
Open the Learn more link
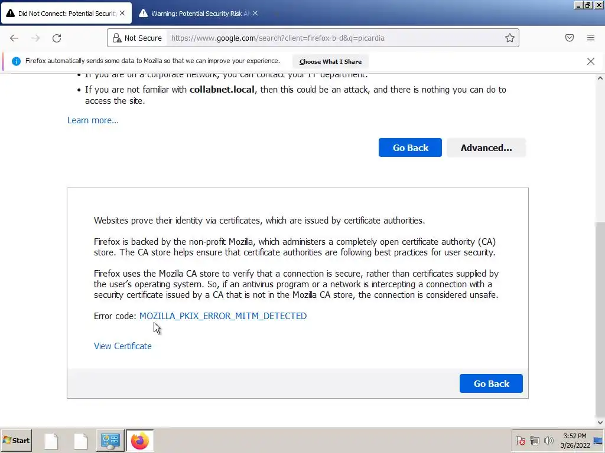[x=93, y=120]
